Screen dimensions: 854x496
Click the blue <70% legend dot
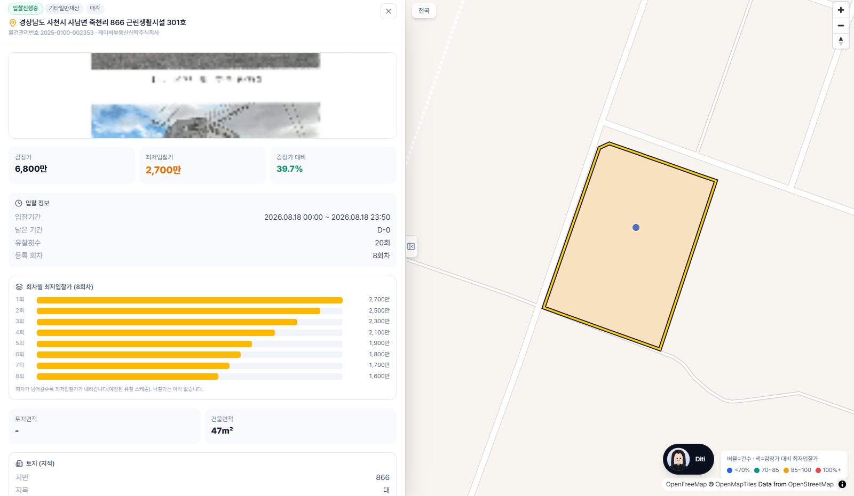click(730, 470)
